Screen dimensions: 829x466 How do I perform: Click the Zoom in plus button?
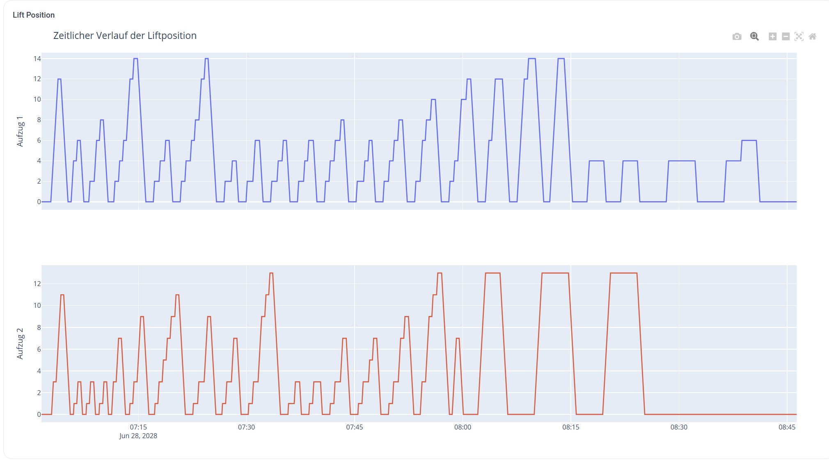pyautogui.click(x=772, y=36)
